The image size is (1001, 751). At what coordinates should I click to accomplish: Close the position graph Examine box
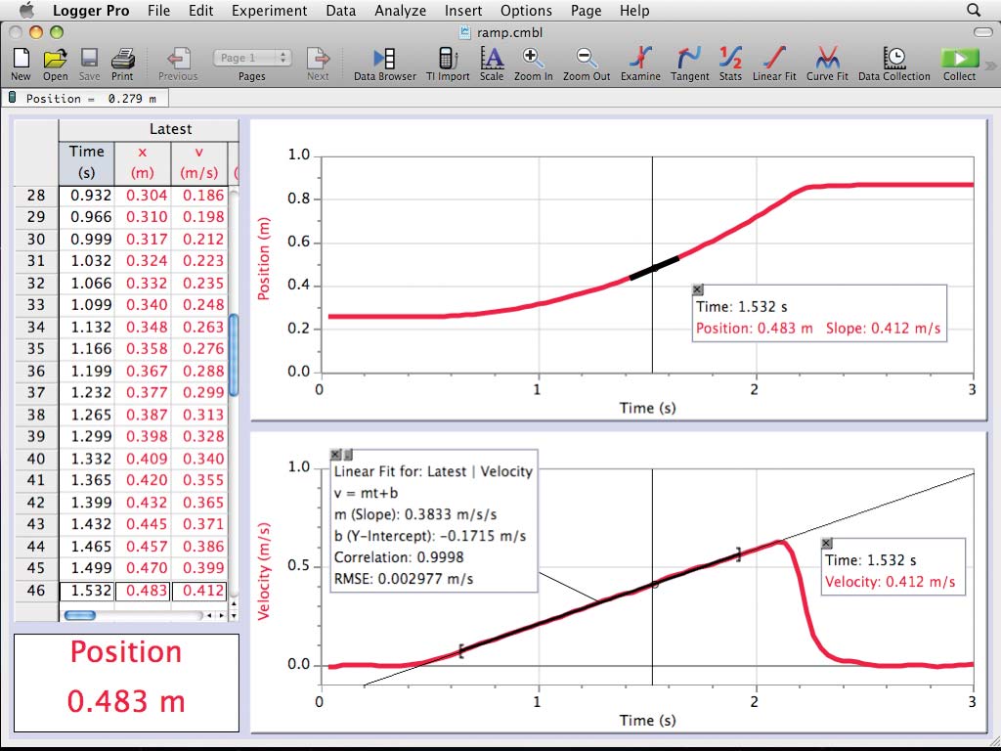[x=698, y=289]
